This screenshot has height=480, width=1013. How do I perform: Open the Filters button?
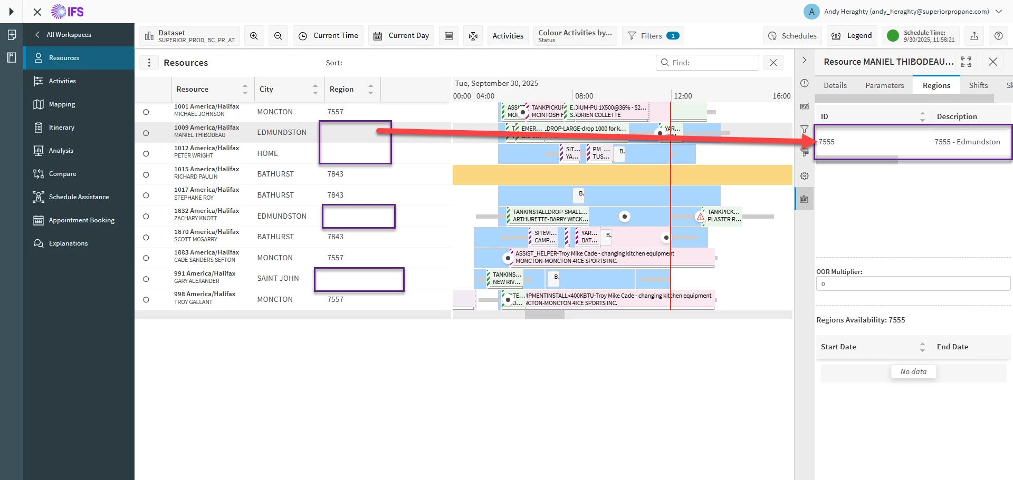tap(653, 36)
